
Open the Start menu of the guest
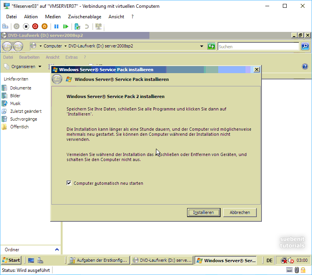[11, 260]
